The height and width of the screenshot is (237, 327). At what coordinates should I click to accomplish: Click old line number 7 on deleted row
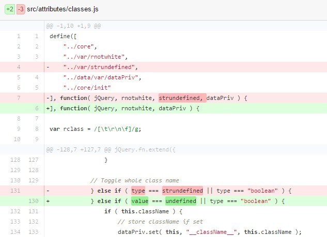coord(19,98)
